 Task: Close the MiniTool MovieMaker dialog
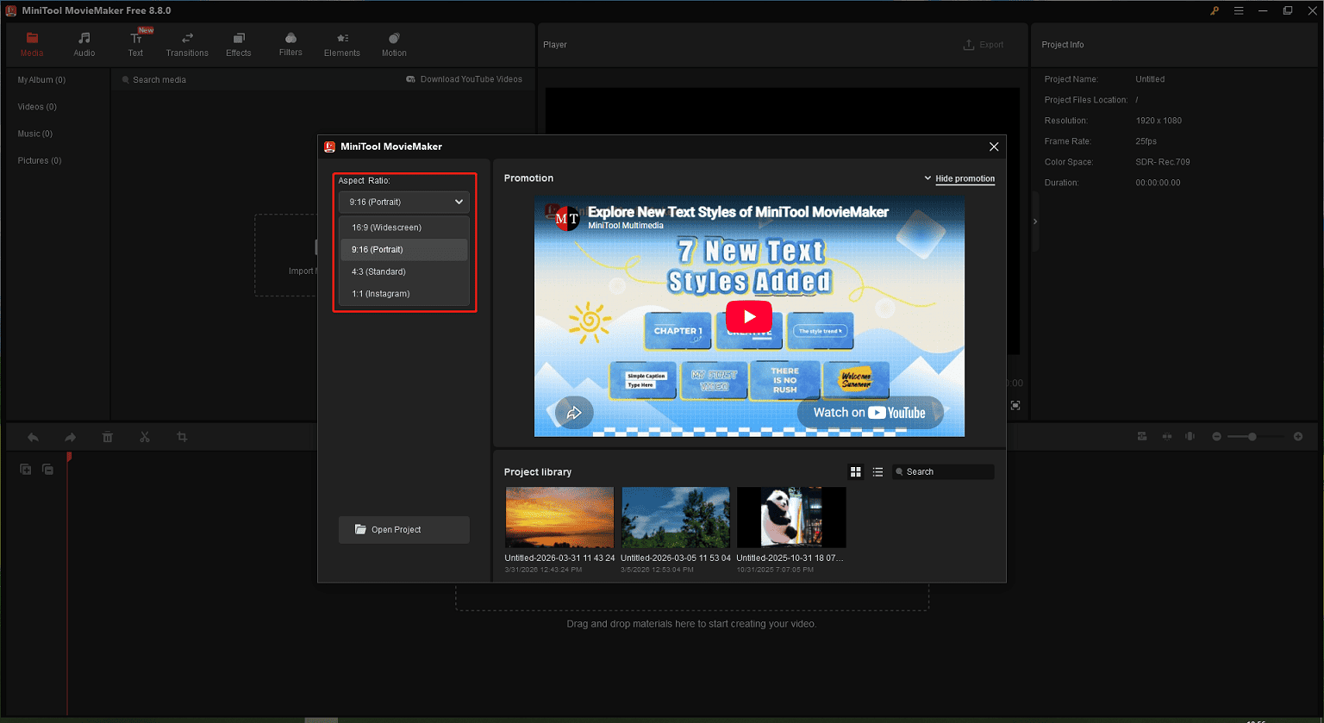[994, 146]
